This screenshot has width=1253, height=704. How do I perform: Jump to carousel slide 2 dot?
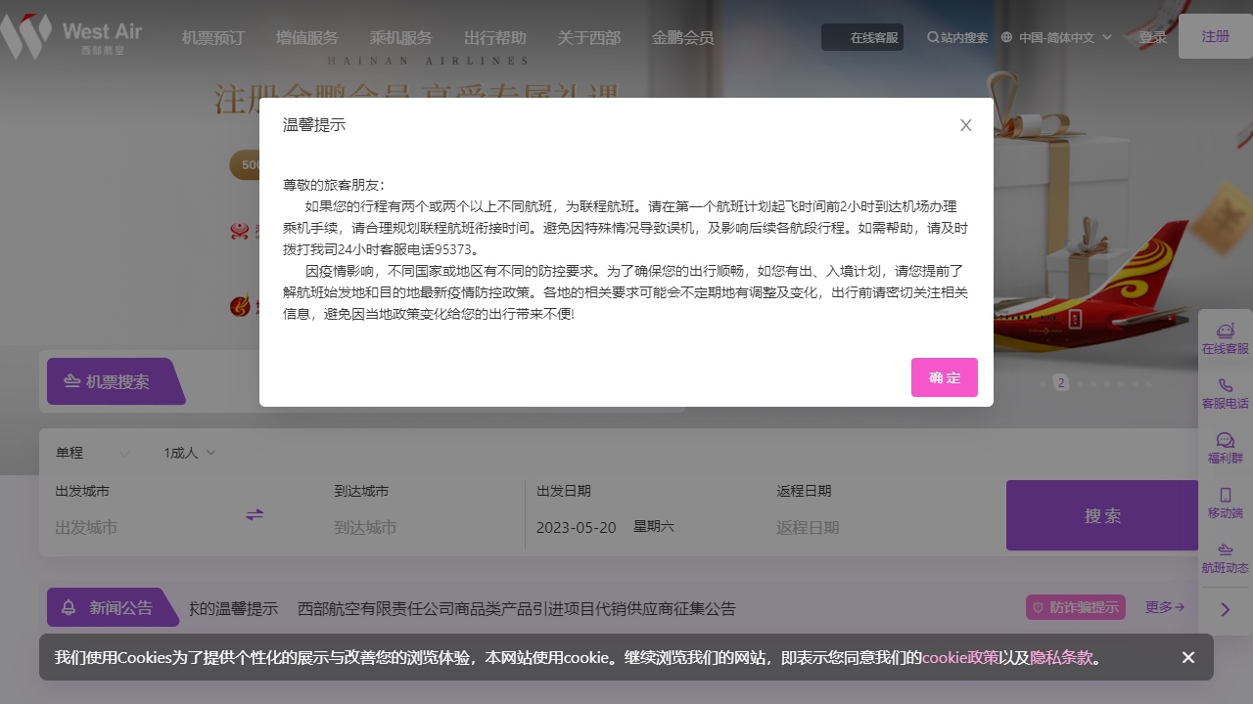[x=1060, y=383]
